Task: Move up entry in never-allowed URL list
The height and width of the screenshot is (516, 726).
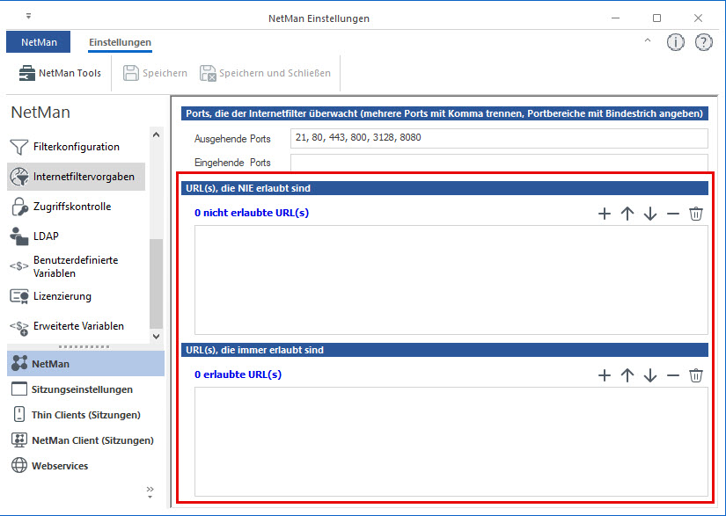Action: (627, 214)
